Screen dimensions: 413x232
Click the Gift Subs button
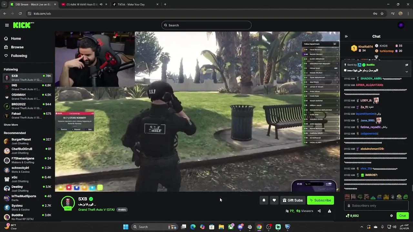(293, 200)
